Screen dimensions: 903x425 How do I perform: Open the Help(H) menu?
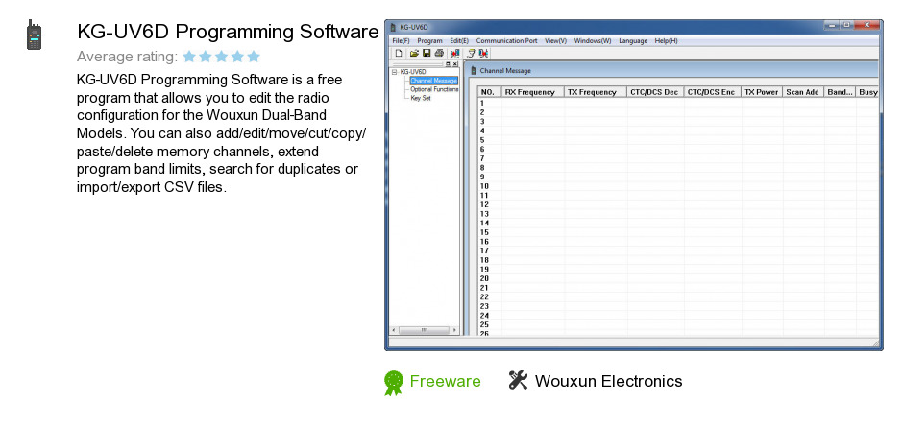click(x=667, y=41)
